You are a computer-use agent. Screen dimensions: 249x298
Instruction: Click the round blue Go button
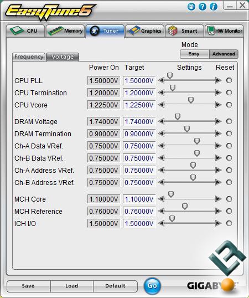[x=152, y=286]
